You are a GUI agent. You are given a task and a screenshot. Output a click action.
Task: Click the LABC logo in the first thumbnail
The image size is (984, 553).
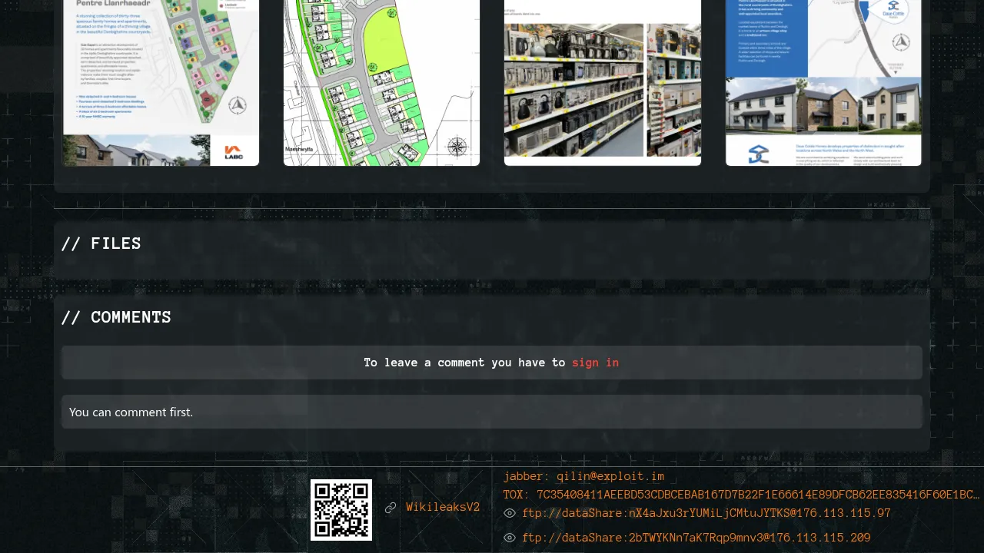[233, 151]
